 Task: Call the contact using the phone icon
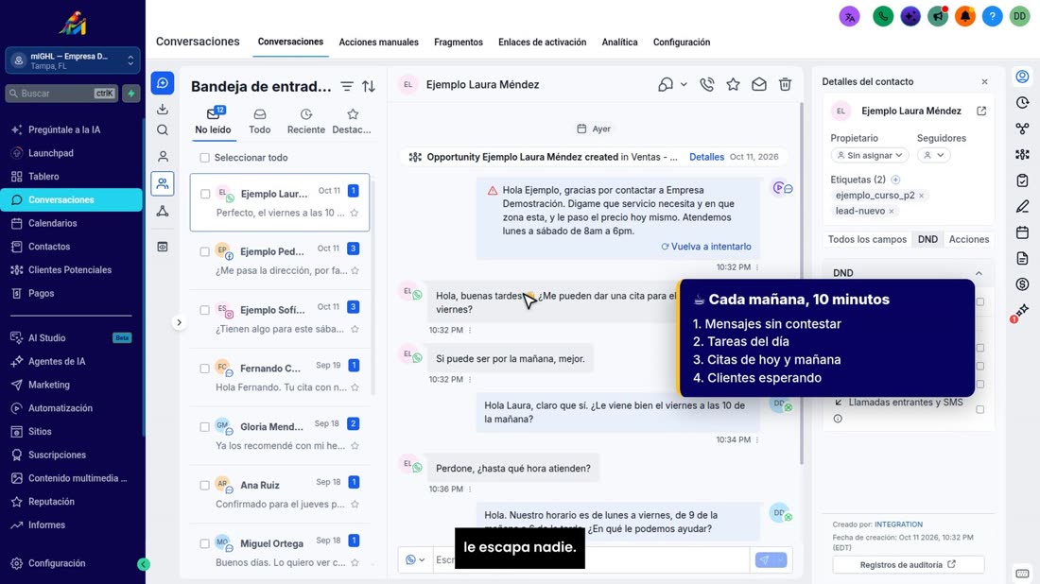[707, 85]
